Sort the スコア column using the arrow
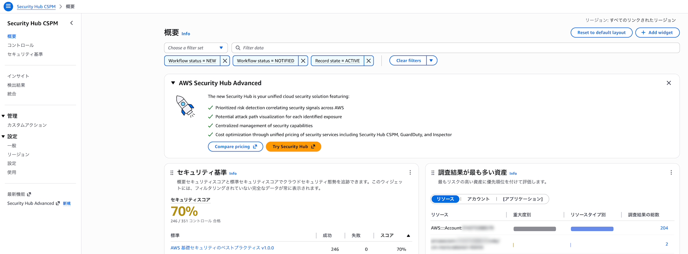 408,236
